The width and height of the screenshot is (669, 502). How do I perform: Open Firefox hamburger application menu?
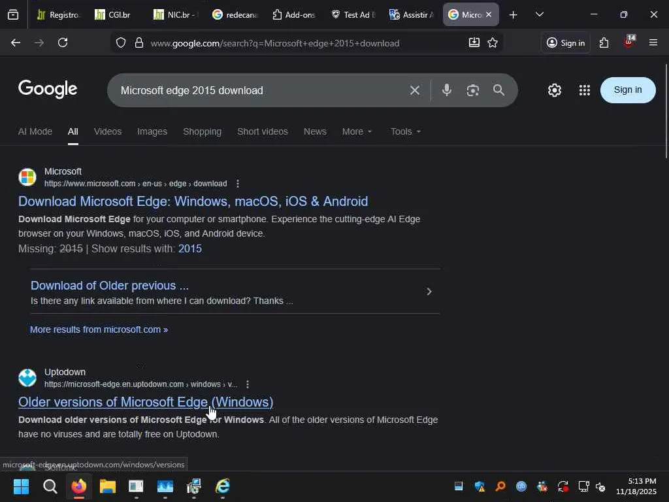pyautogui.click(x=653, y=42)
